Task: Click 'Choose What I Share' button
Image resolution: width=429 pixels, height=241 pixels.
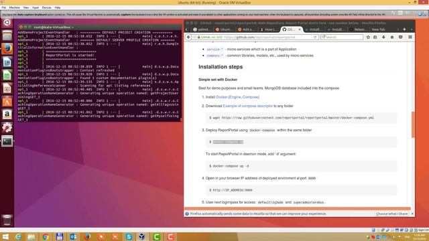Action: click(391, 214)
